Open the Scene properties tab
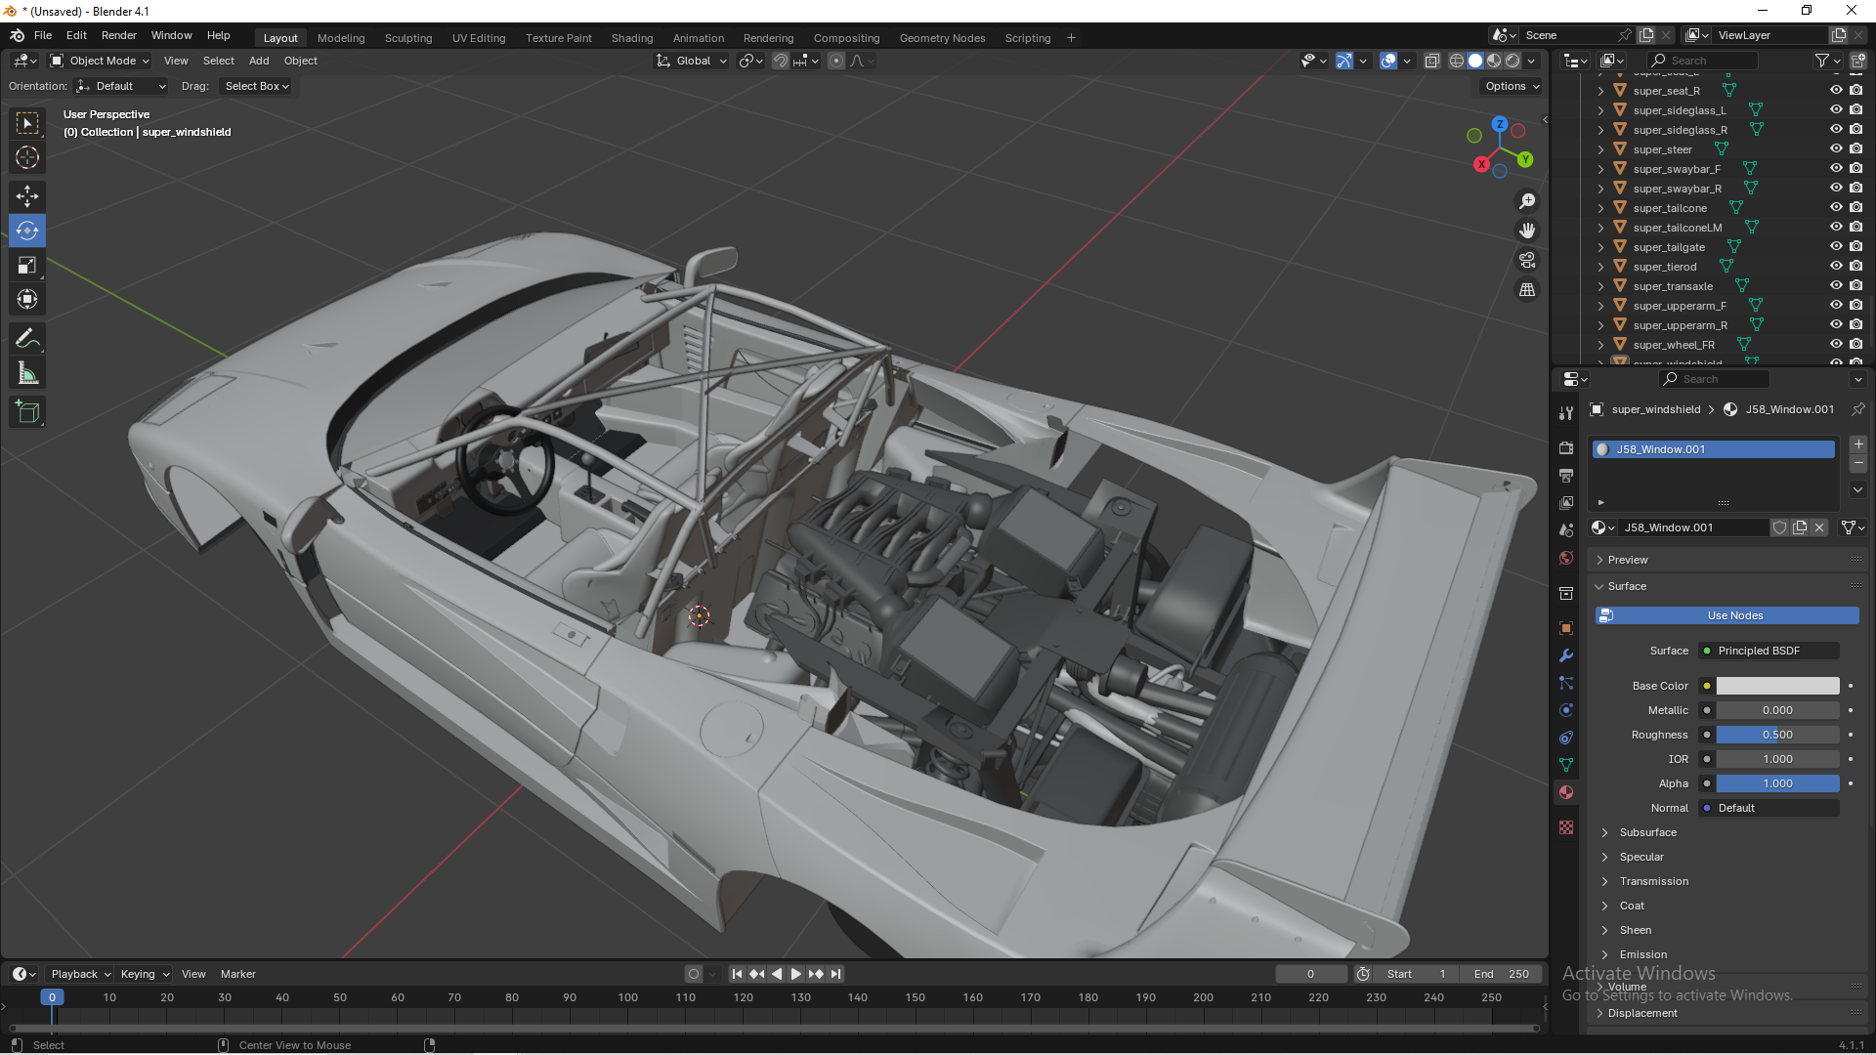 click(1566, 529)
